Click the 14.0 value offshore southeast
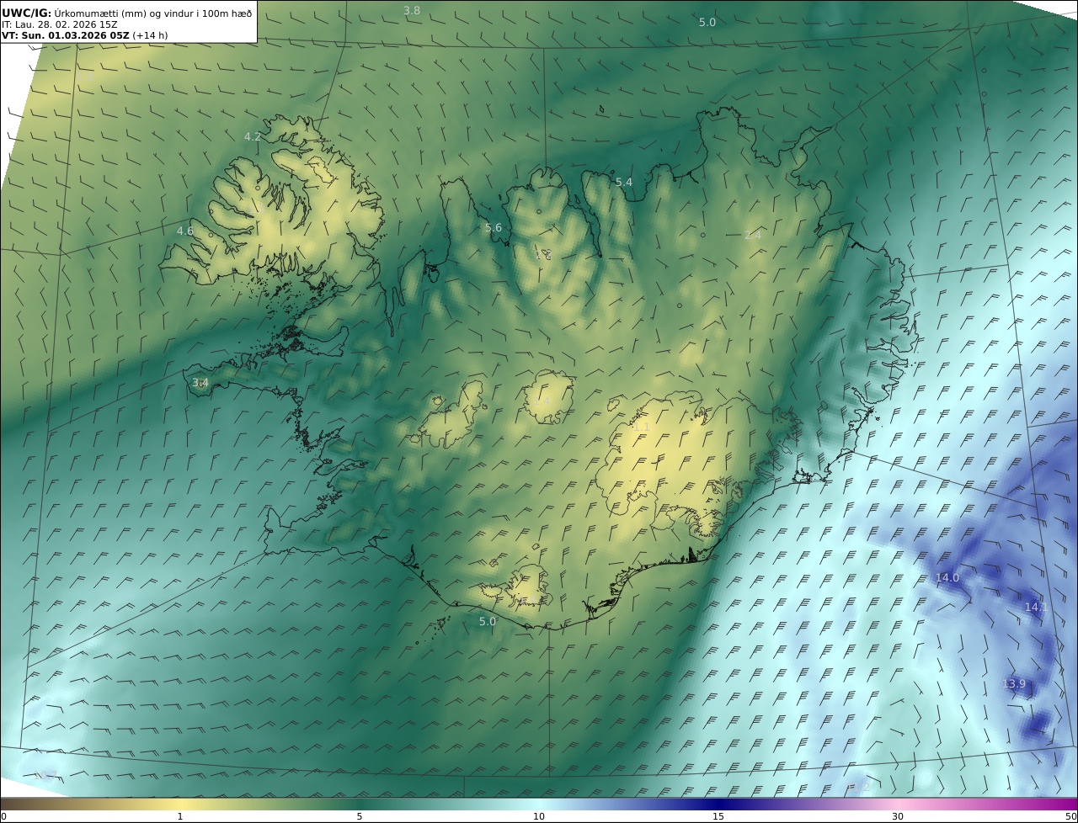Image resolution: width=1078 pixels, height=823 pixels. point(947,577)
